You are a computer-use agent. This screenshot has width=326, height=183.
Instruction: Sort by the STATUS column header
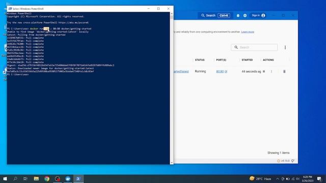click(200, 60)
